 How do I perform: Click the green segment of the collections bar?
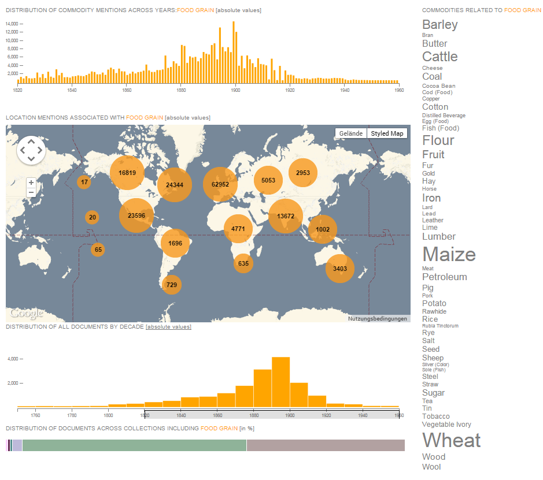(134, 445)
